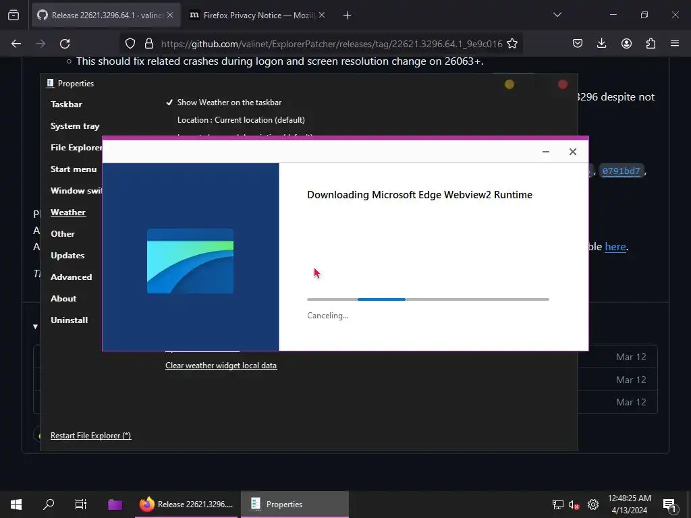Screen dimensions: 691x518
Task: Close the Firefox Privacy Notice tab
Action: (322, 15)
